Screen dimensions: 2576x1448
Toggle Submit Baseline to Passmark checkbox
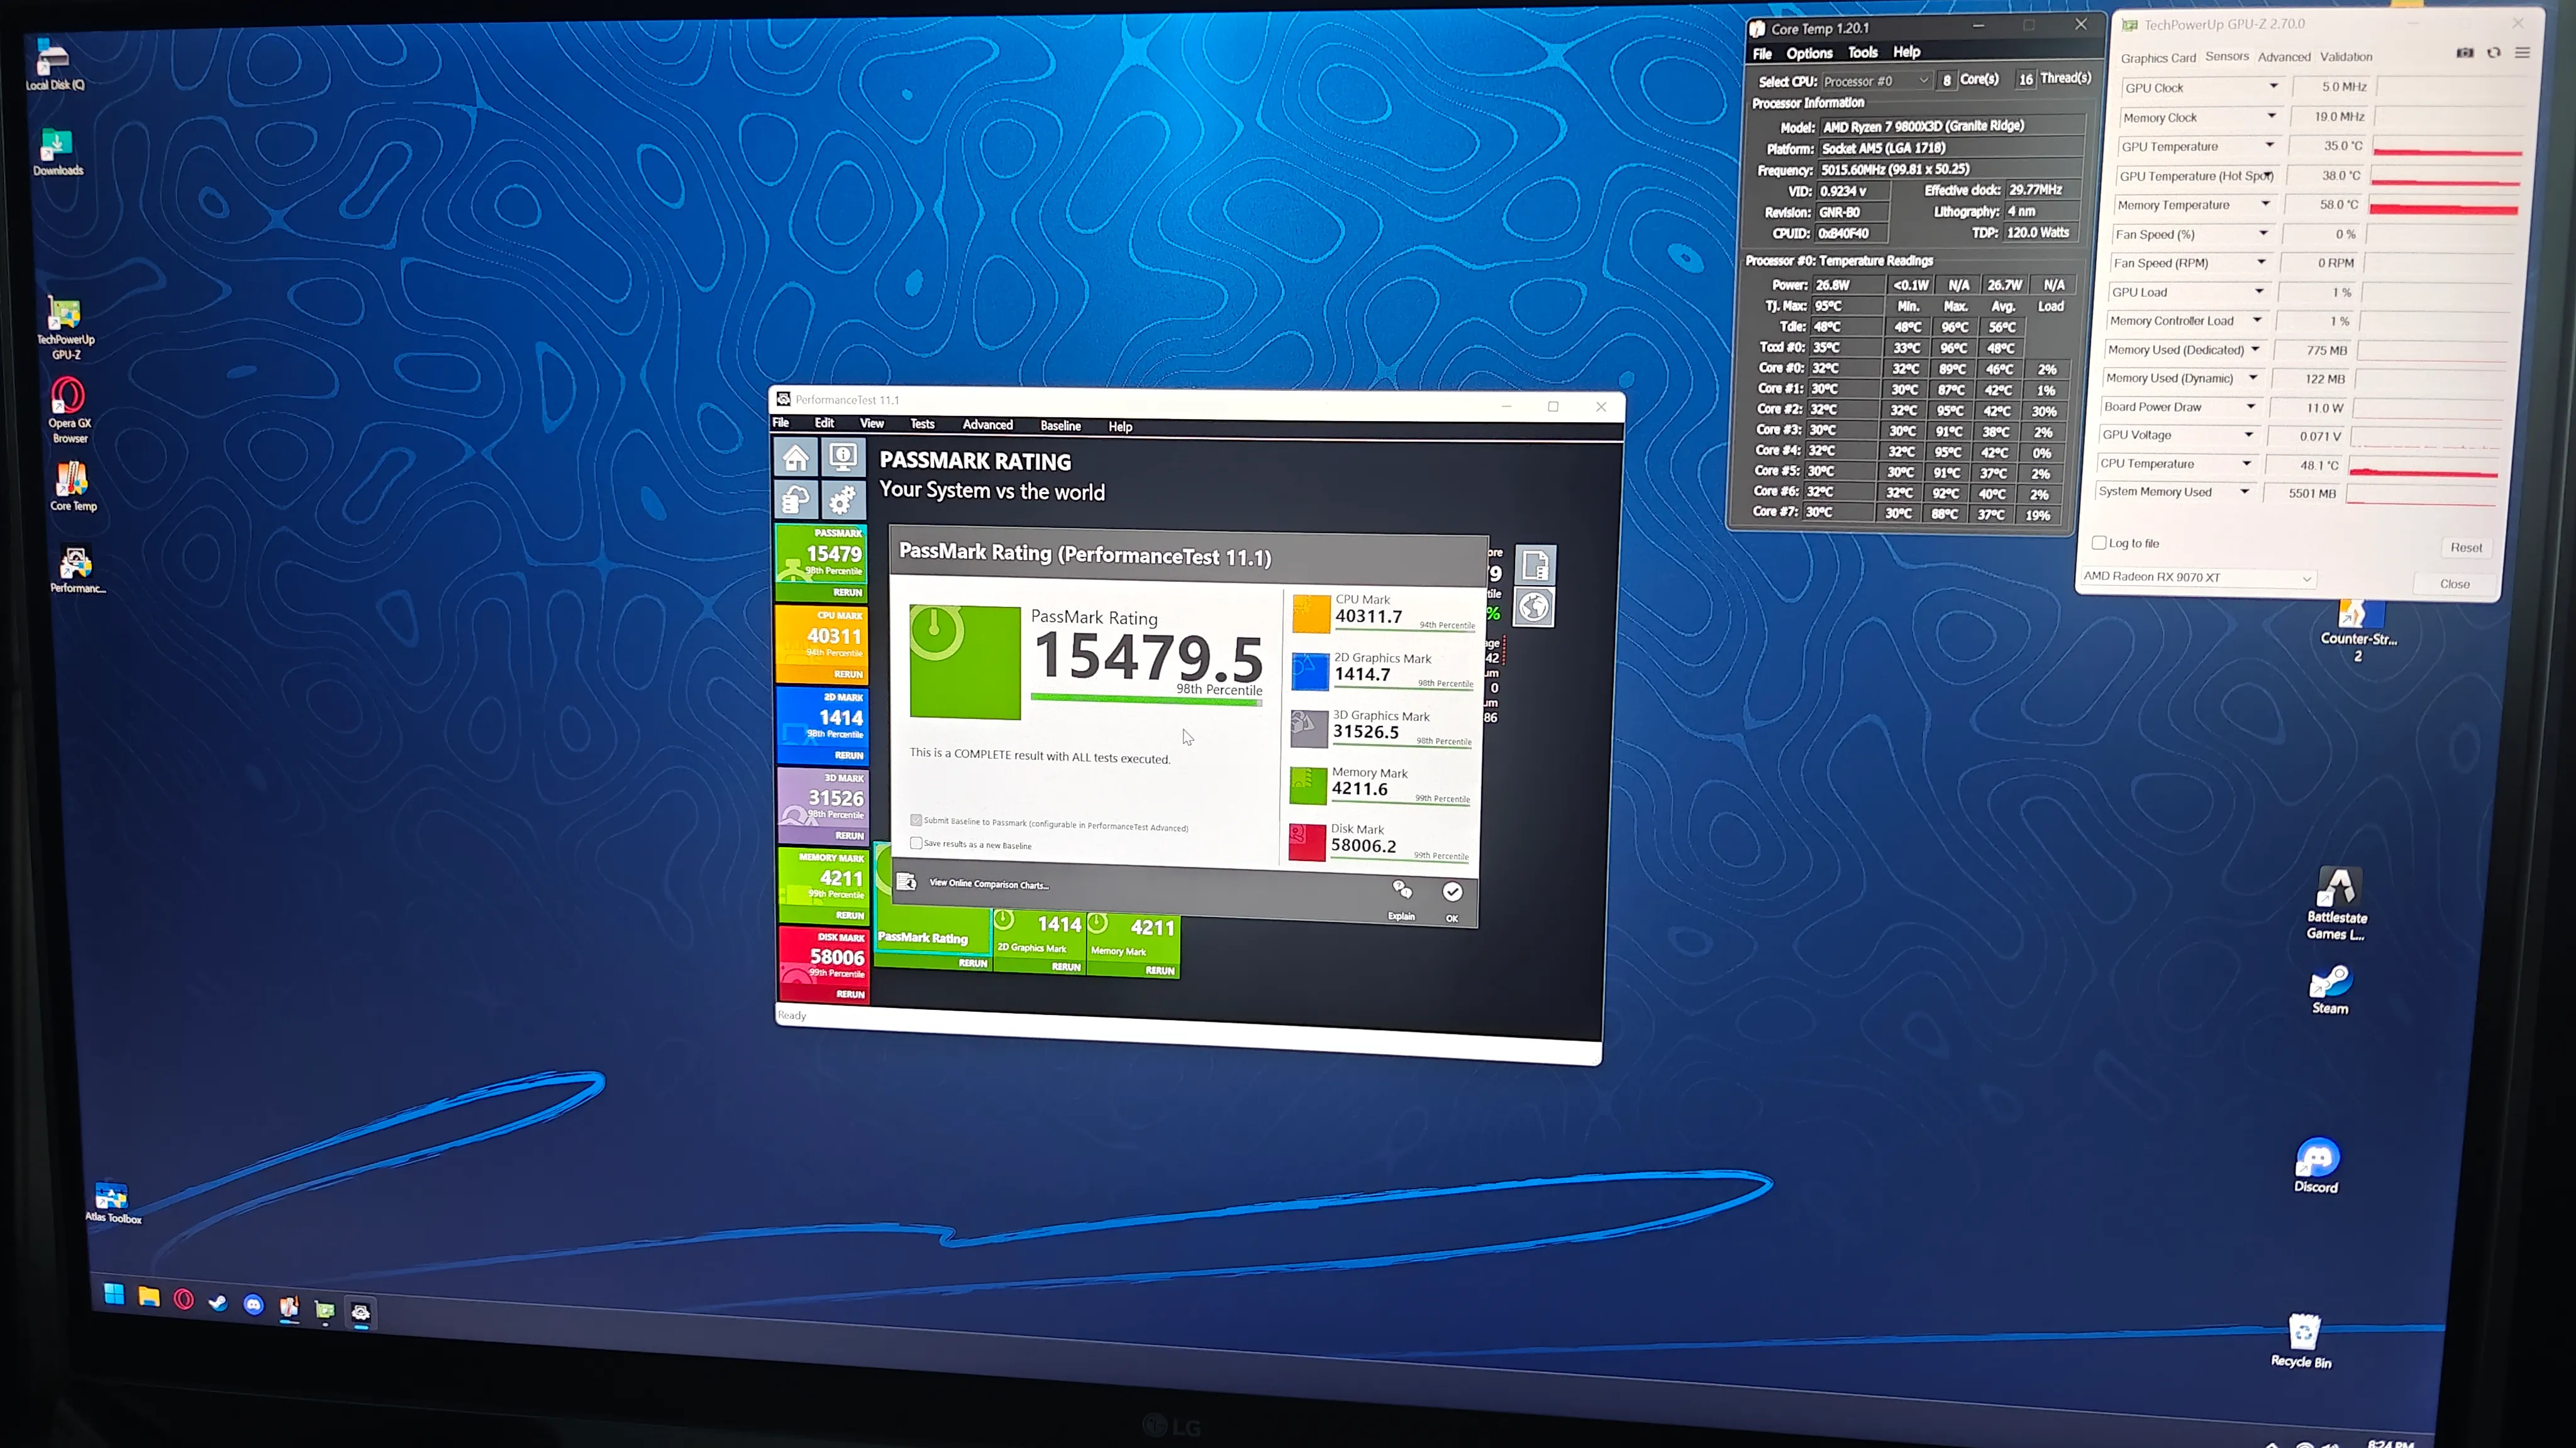pos(916,820)
